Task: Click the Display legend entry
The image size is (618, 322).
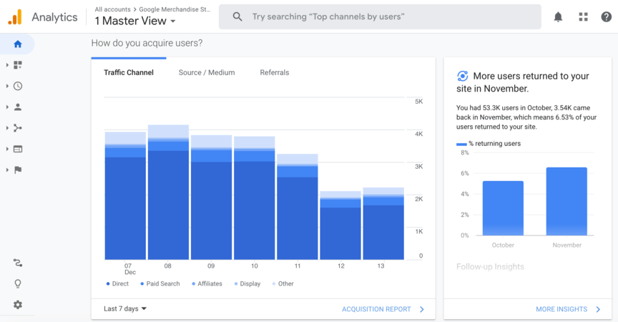Action: [247, 284]
